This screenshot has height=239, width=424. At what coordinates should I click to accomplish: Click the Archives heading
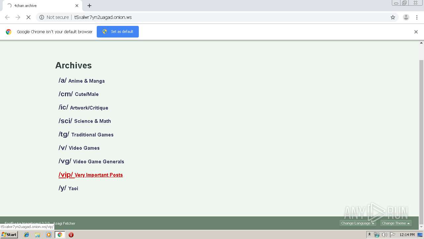(74, 65)
